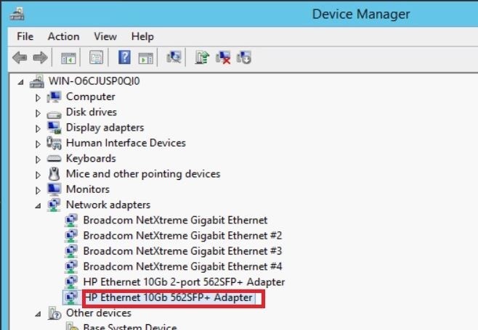Open the View menu

[105, 36]
